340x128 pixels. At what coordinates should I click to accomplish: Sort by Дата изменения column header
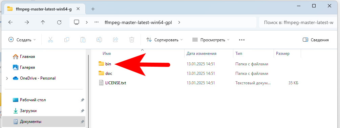pos(201,54)
